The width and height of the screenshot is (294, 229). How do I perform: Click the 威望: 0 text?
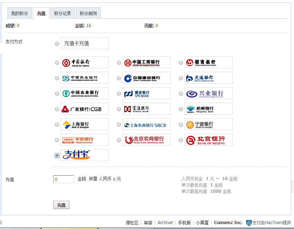pos(12,26)
